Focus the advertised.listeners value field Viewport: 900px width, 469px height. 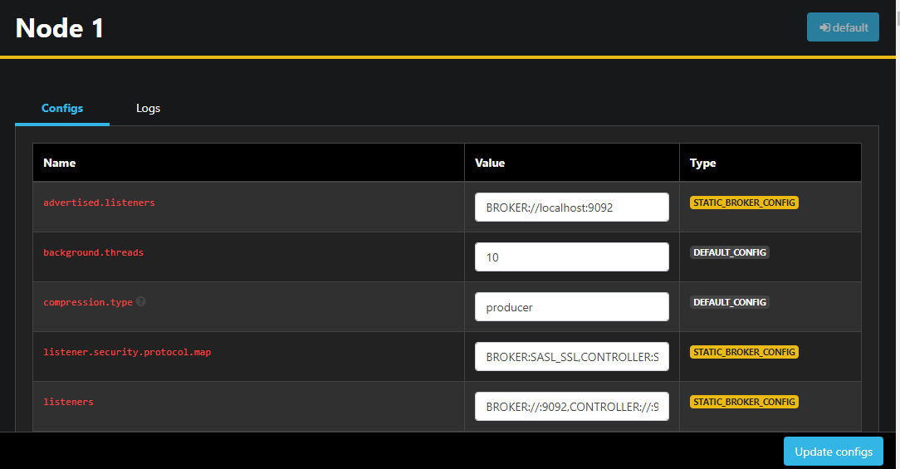(x=571, y=208)
